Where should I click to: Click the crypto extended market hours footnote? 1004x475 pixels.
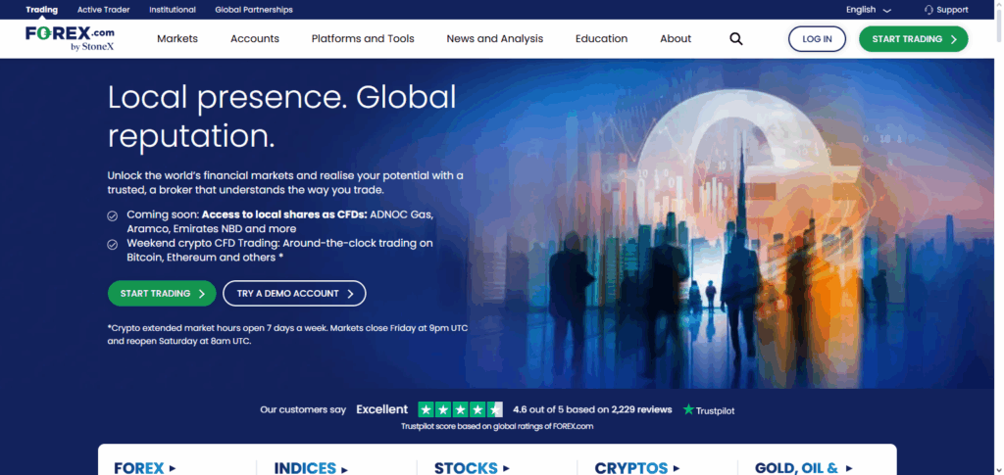(x=287, y=334)
